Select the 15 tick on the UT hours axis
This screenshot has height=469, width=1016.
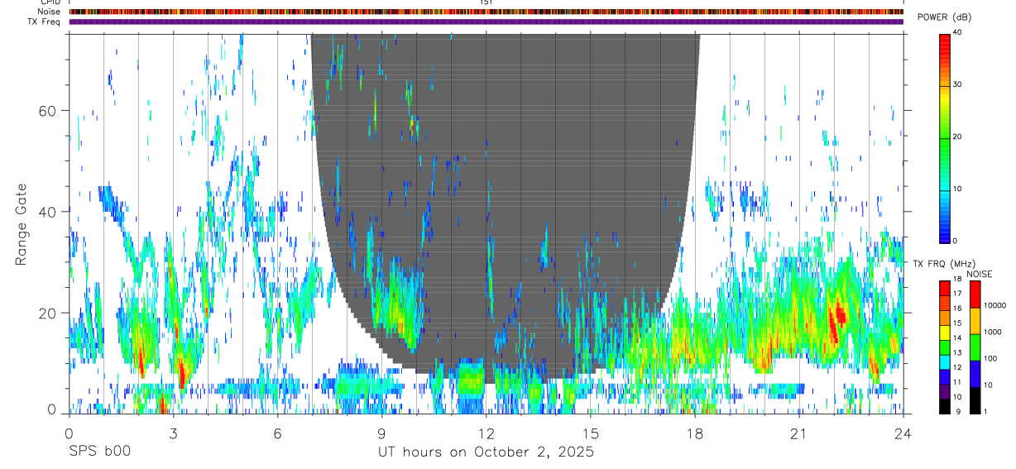pyautogui.click(x=591, y=433)
